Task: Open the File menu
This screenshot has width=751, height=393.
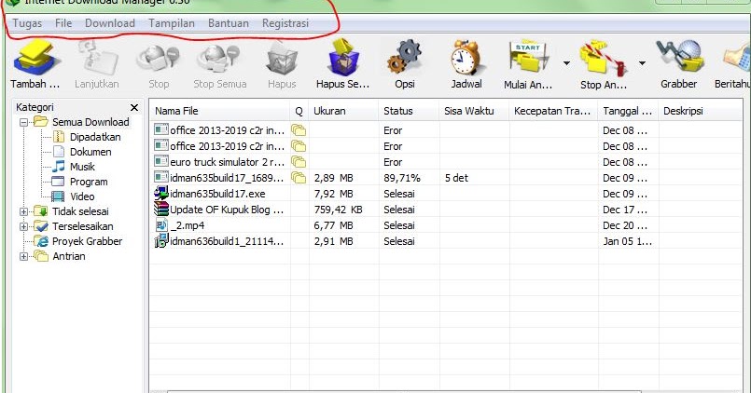Action: [63, 23]
